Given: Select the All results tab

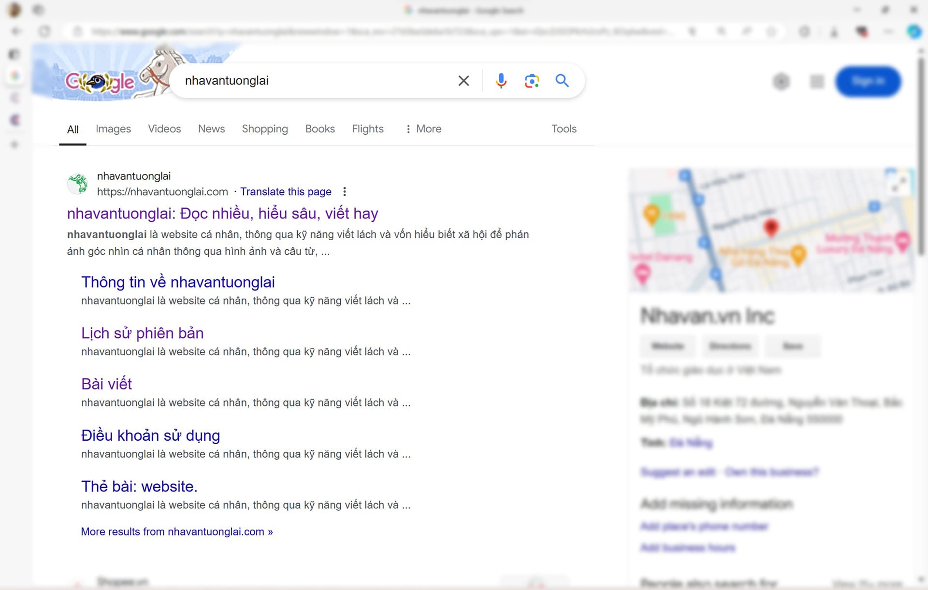Looking at the screenshot, I should (x=73, y=130).
